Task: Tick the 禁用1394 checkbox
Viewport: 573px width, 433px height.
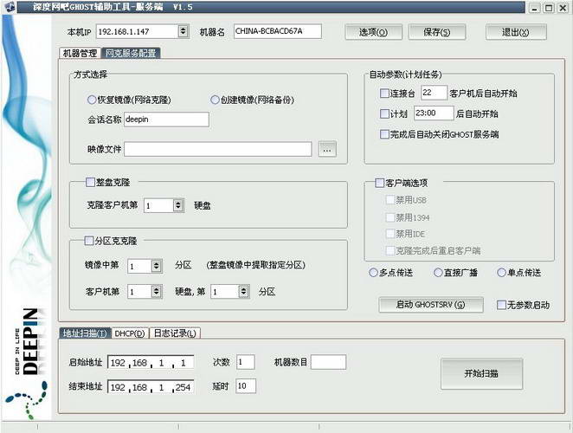Action: (390, 217)
